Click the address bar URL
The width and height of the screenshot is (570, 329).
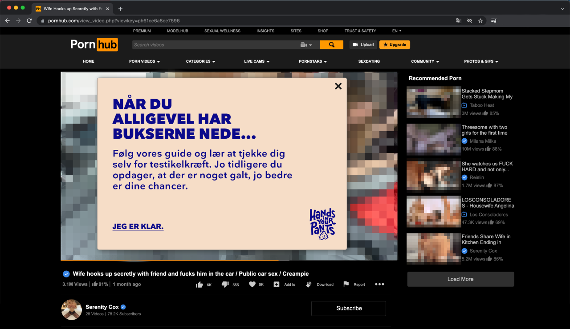[x=114, y=20]
